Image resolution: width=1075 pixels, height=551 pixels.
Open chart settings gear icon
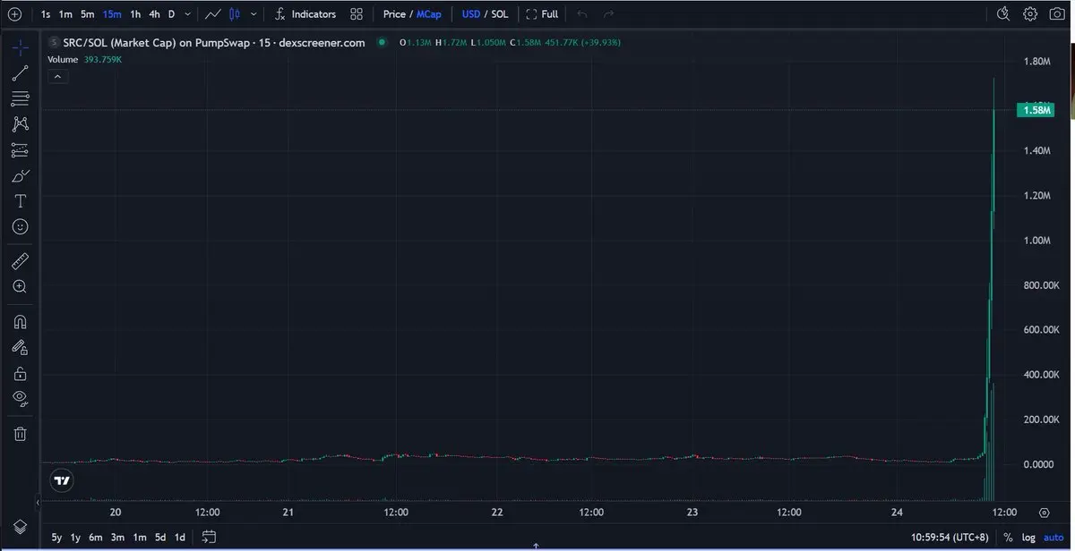1030,14
